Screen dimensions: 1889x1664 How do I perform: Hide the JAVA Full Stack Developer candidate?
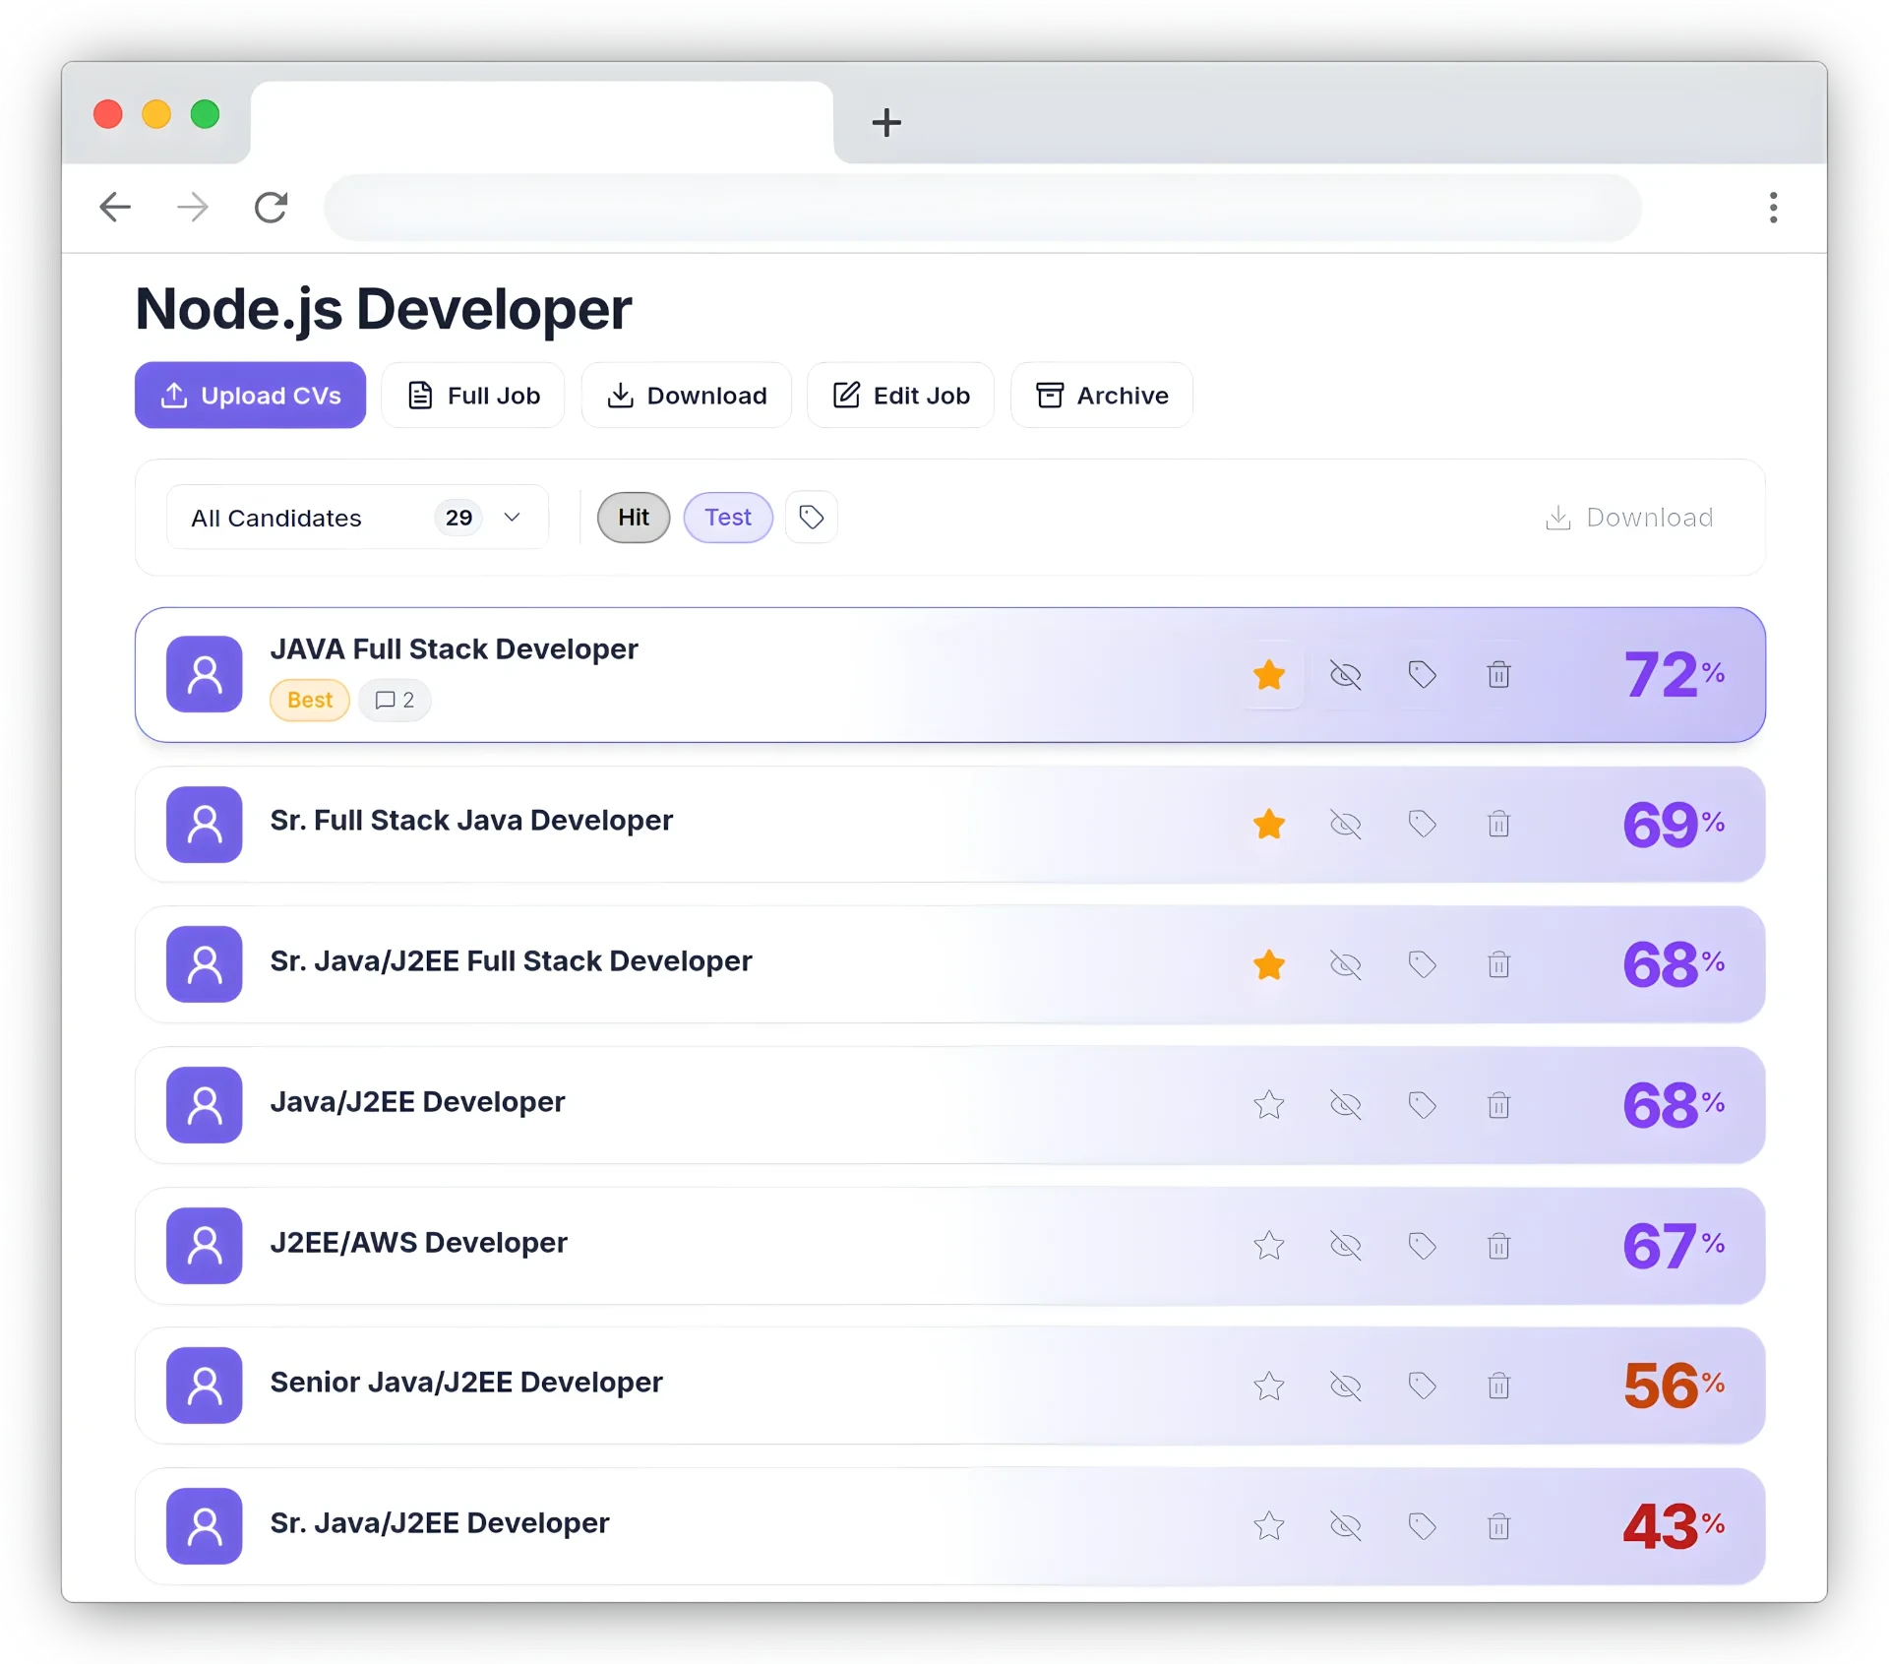click(x=1346, y=675)
